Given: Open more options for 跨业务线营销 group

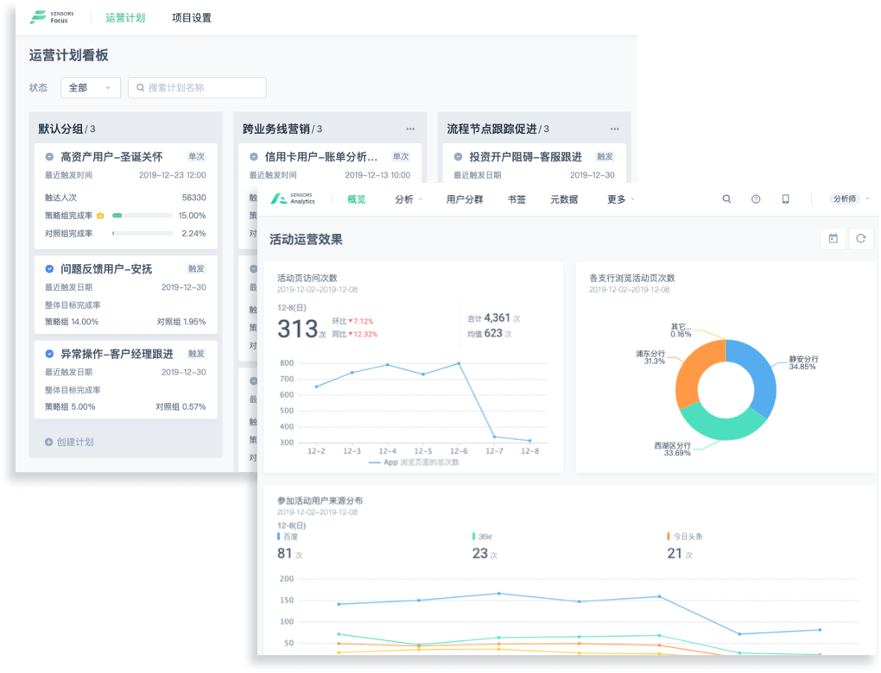Looking at the screenshot, I should [x=410, y=129].
